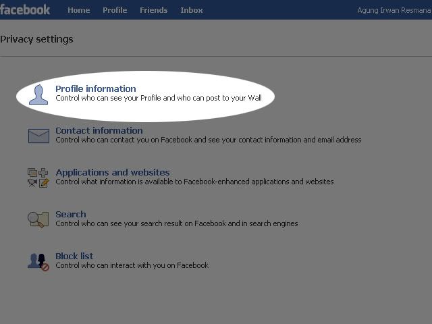
Task: Click the Agung Irwan Resmana account name
Action: pyautogui.click(x=394, y=10)
